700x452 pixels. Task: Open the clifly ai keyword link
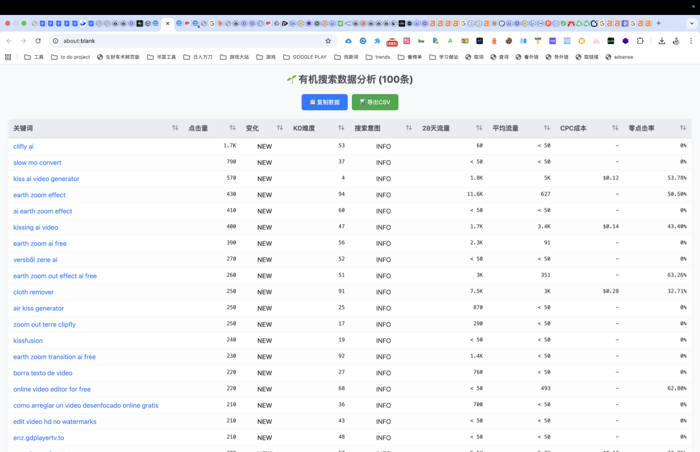(x=23, y=146)
